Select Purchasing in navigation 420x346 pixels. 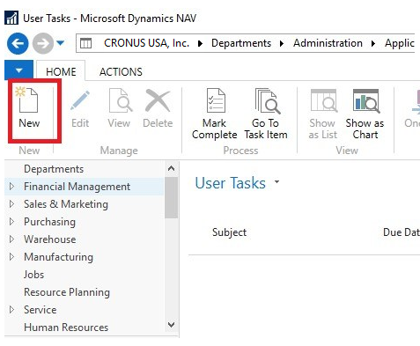(x=49, y=222)
